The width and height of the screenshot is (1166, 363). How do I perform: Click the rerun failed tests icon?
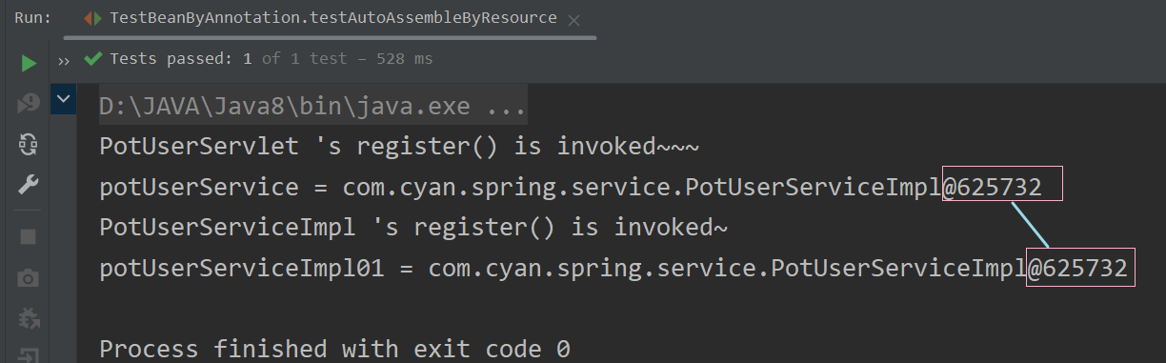click(29, 103)
